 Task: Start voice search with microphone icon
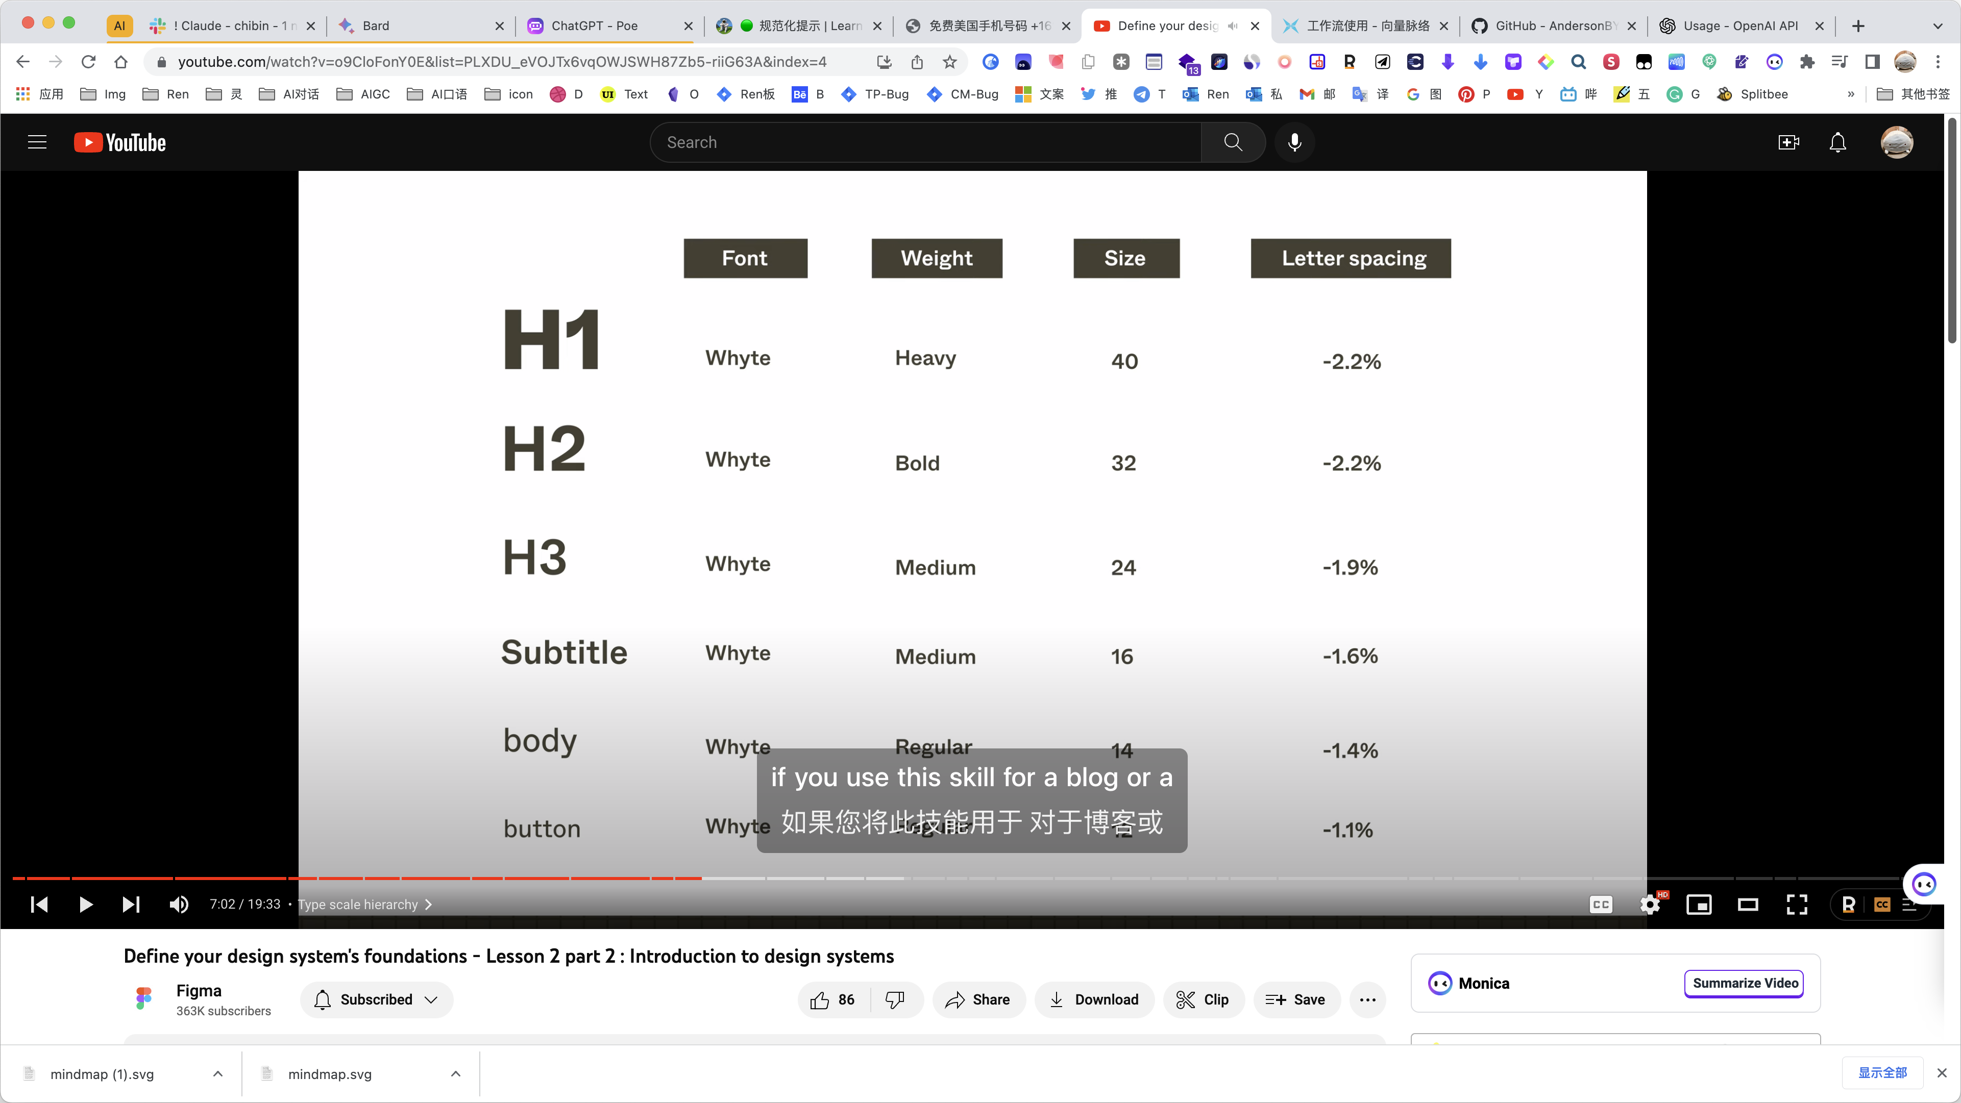tap(1294, 142)
